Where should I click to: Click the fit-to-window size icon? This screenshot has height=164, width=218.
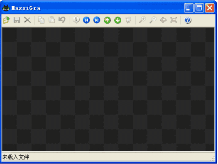(x=163, y=20)
